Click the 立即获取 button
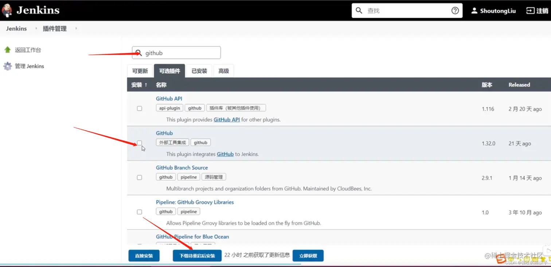Image resolution: width=551 pixels, height=267 pixels. point(308,256)
